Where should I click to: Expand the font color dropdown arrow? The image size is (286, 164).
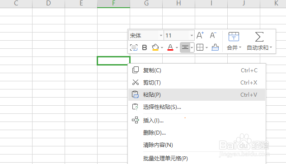(177, 48)
